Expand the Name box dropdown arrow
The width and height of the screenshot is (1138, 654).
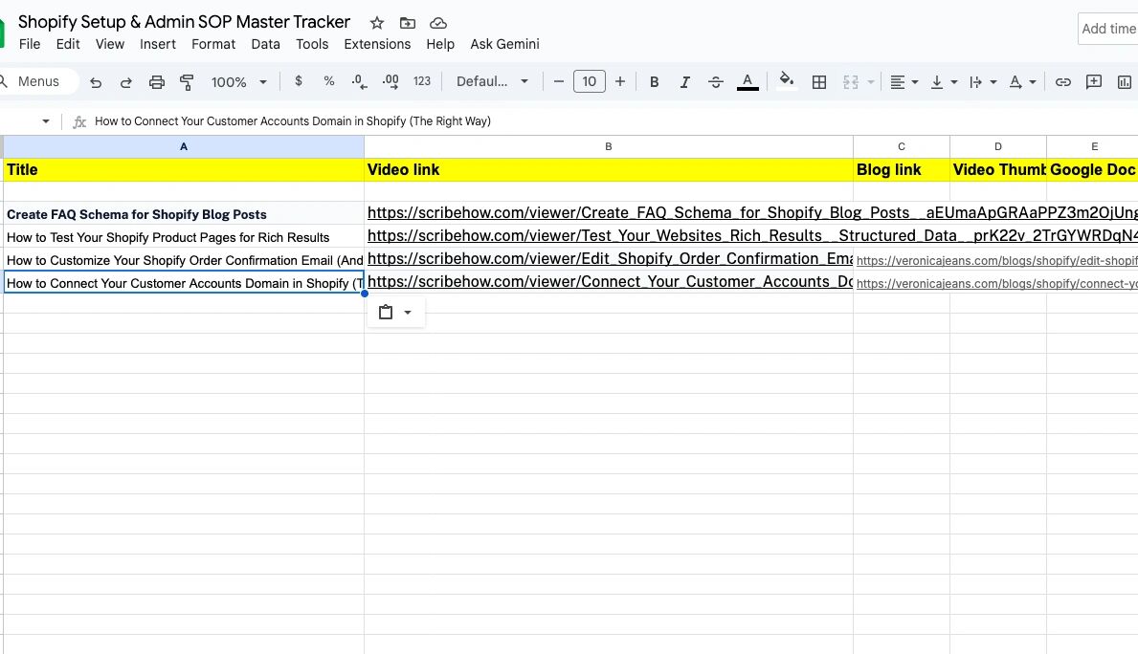coord(46,121)
